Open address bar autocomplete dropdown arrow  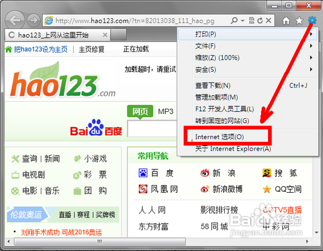pyautogui.click(x=243, y=21)
